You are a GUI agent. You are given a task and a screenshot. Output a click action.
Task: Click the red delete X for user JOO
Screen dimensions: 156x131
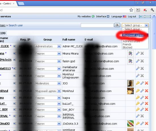pyautogui.click(x=146, y=83)
